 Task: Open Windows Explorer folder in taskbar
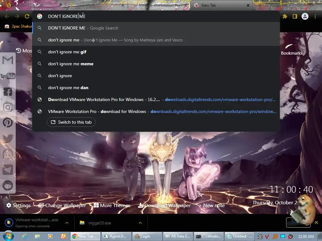pos(37,236)
